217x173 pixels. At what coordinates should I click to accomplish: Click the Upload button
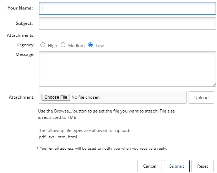tap(201, 97)
